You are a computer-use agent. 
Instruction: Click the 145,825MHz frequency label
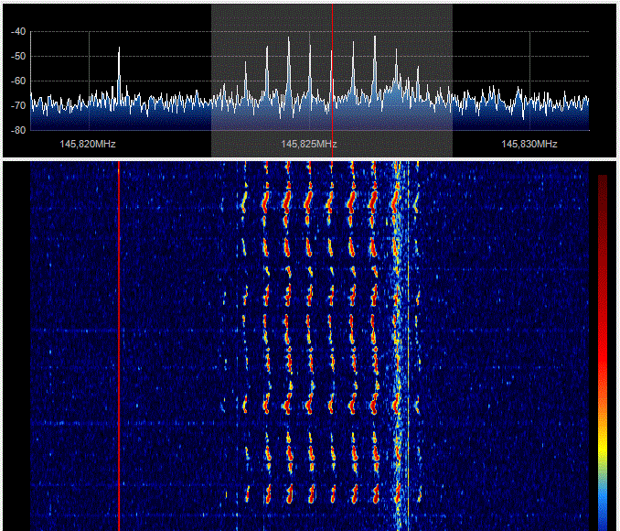click(x=309, y=144)
